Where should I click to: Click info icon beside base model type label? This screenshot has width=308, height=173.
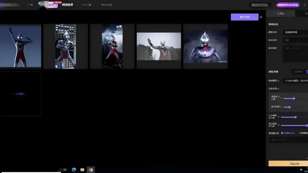[x=278, y=81]
